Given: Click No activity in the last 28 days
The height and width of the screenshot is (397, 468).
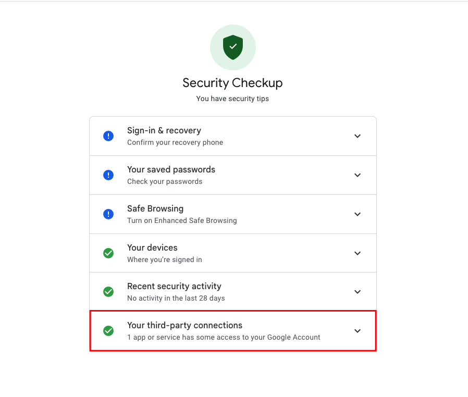Looking at the screenshot, I should click(x=176, y=298).
